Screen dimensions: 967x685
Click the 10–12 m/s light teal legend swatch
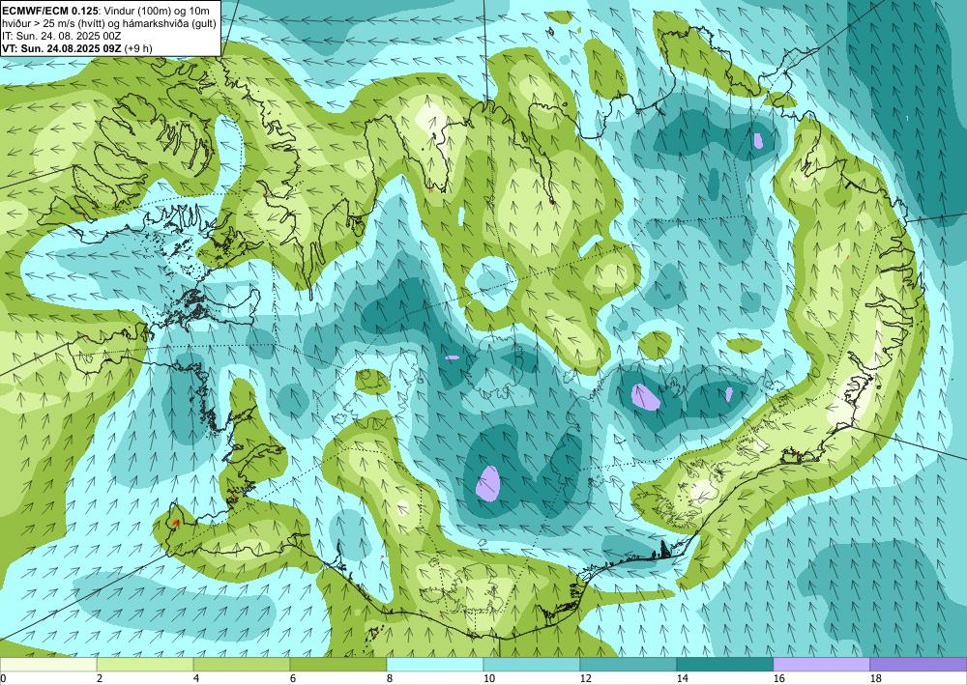pyautogui.click(x=531, y=665)
